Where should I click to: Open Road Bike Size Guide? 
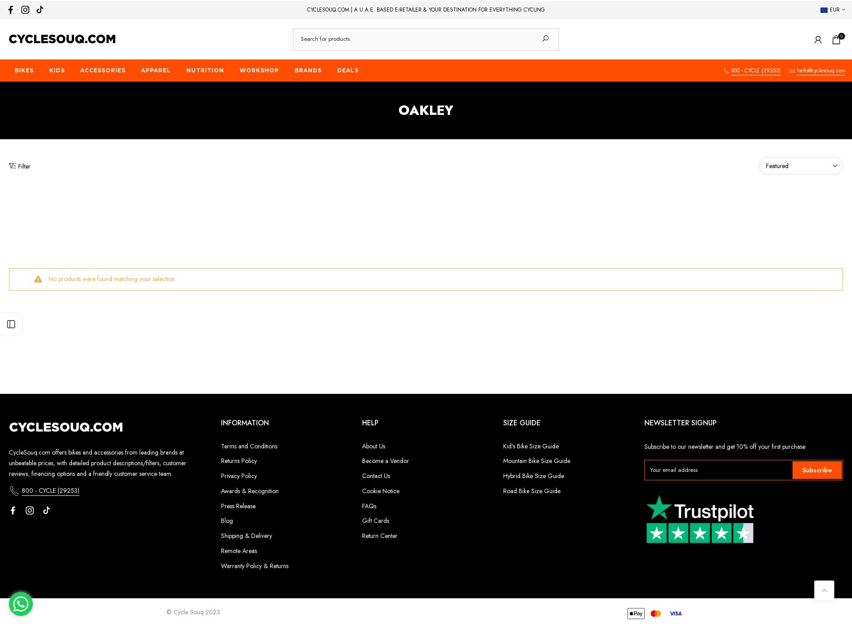point(532,491)
